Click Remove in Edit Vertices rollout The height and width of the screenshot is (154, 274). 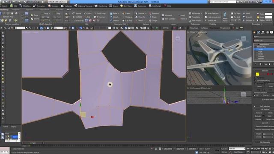click(259, 113)
